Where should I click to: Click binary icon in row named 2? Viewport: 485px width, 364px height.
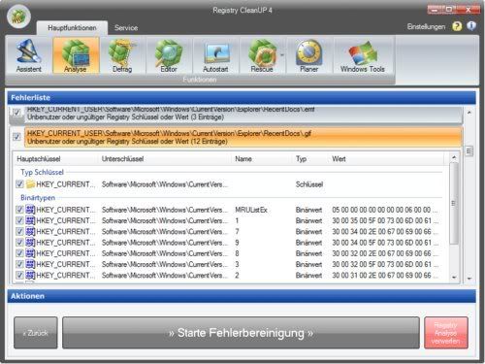click(30, 276)
